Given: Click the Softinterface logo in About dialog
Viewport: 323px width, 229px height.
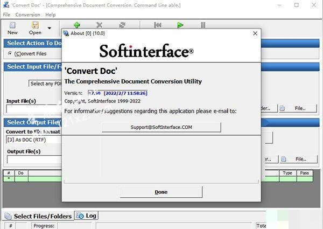Looking at the screenshot, I should tap(146, 51).
